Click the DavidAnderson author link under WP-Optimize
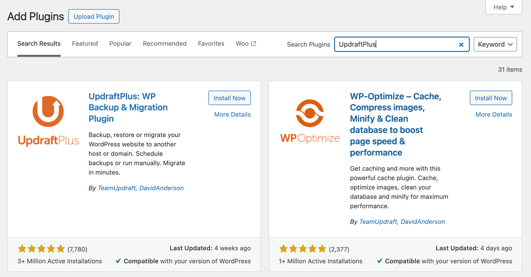The height and width of the screenshot is (277, 531). point(423,221)
